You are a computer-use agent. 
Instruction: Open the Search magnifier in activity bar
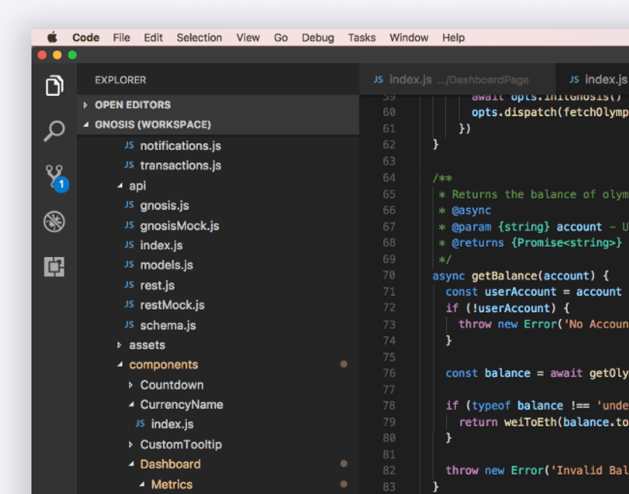click(54, 131)
